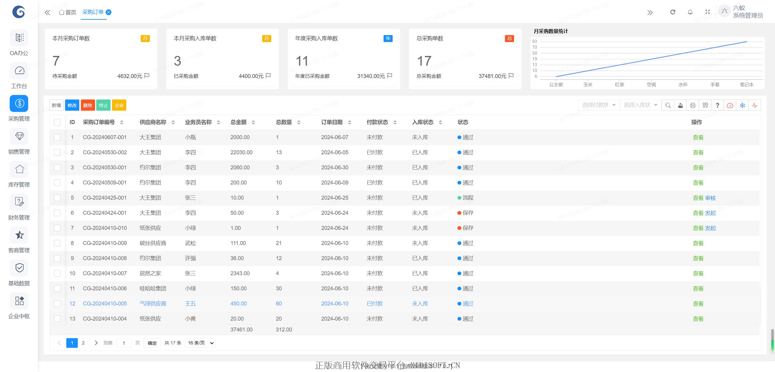Click the green 终止 button
Viewport: 775px width, 372px height.
click(104, 105)
